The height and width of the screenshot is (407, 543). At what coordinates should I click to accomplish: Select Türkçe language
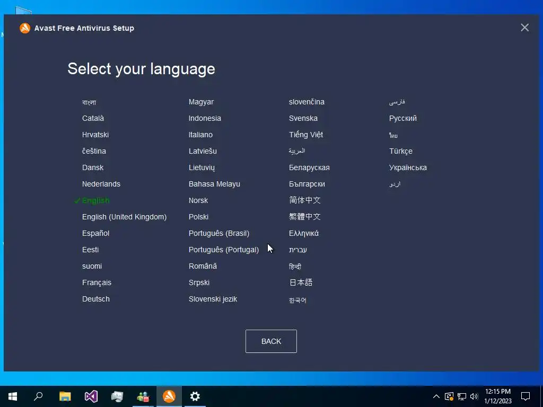pos(401,151)
